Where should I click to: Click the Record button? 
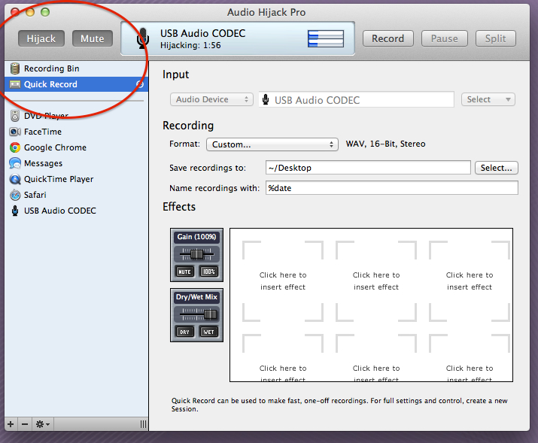(x=388, y=38)
